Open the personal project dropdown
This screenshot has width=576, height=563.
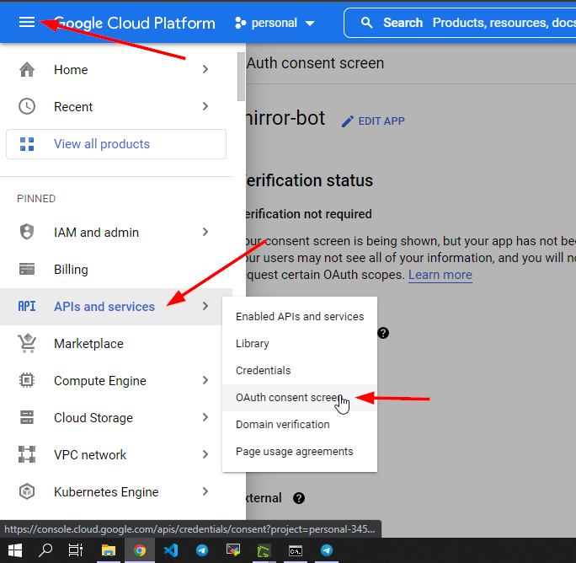click(275, 23)
